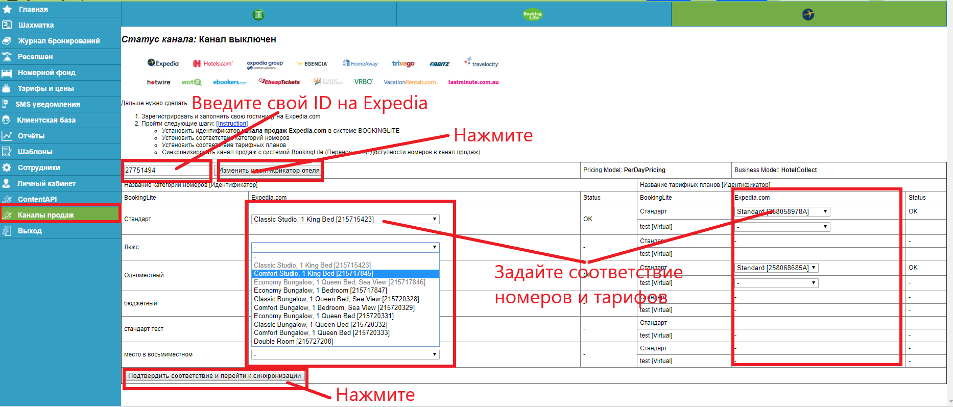
Task: Open the Instruction link
Action: [x=232, y=124]
